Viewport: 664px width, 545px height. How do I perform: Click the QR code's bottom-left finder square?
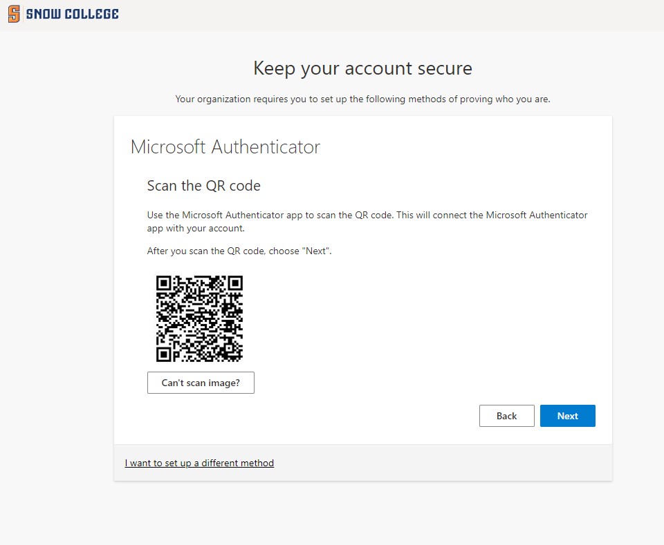click(x=164, y=354)
